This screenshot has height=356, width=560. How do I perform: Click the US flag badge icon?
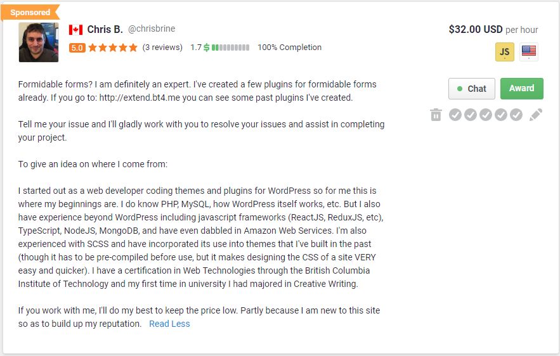pos(528,52)
